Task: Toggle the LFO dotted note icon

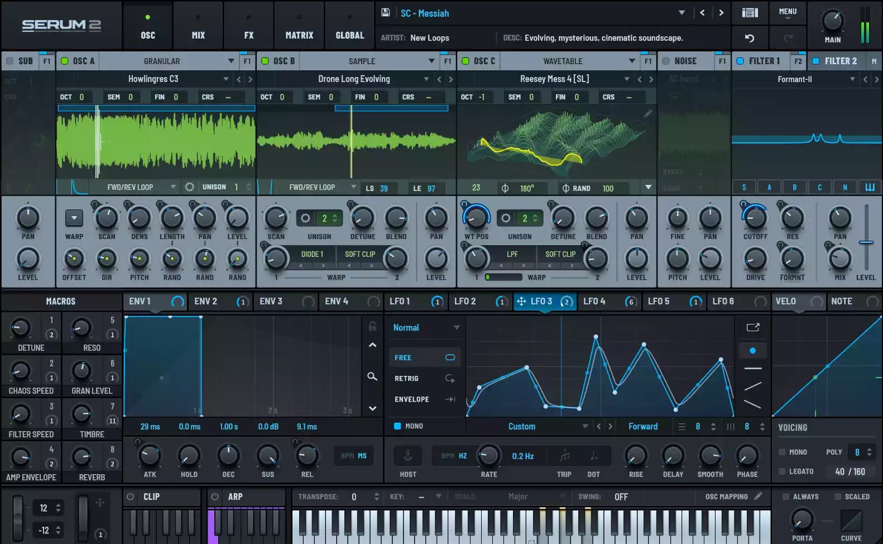Action: coord(593,456)
